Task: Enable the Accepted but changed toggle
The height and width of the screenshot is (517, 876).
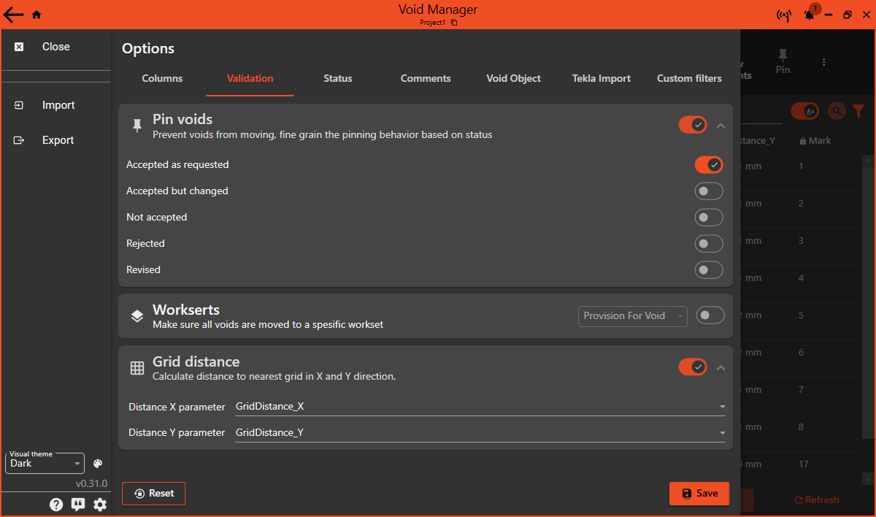Action: (x=708, y=191)
